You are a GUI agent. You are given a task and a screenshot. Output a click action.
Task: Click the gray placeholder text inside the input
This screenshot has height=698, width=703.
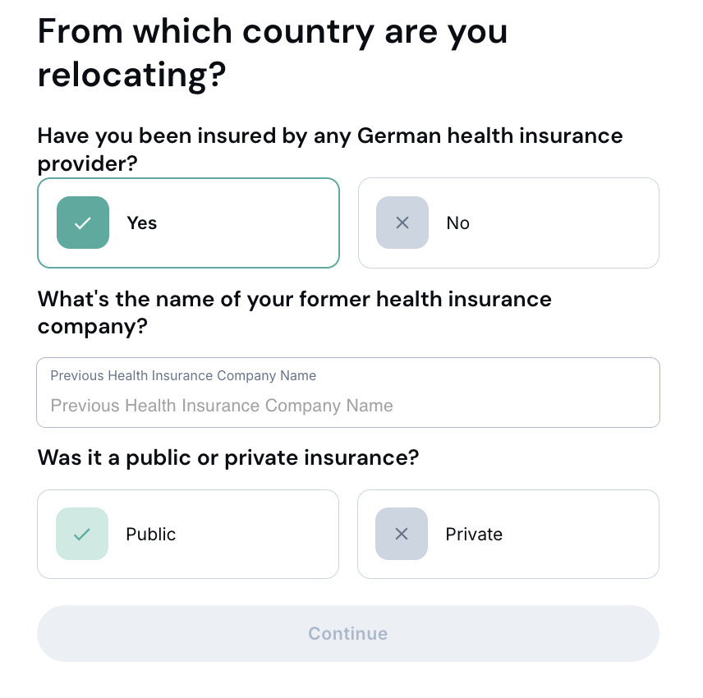pos(222,406)
